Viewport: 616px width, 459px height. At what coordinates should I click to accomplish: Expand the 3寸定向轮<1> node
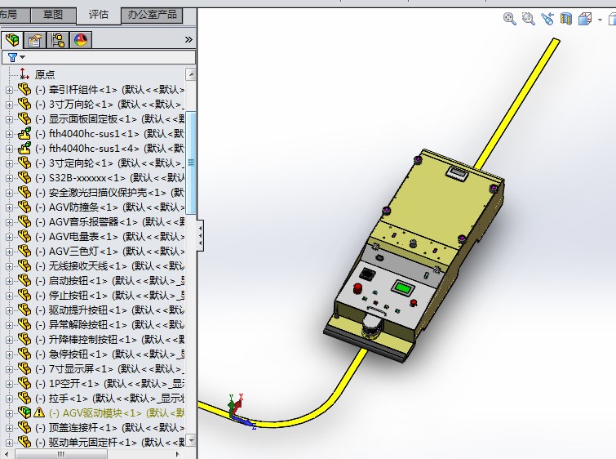(9, 163)
